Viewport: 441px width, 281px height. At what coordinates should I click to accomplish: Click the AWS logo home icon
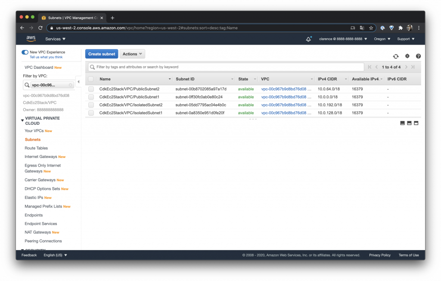coord(31,39)
